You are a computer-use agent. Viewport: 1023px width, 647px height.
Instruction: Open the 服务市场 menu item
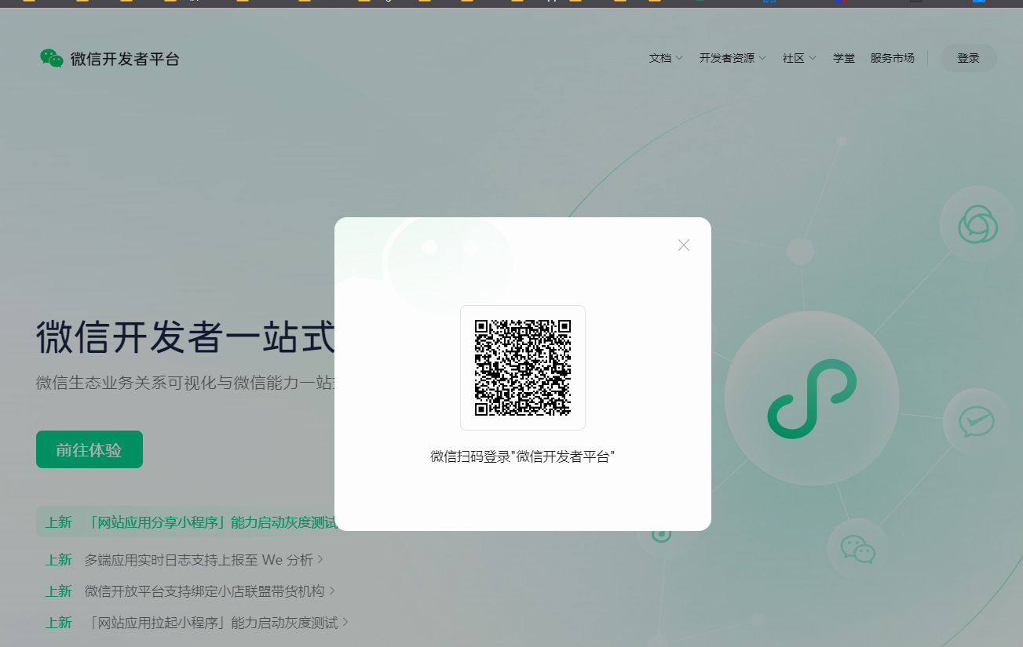pos(892,58)
